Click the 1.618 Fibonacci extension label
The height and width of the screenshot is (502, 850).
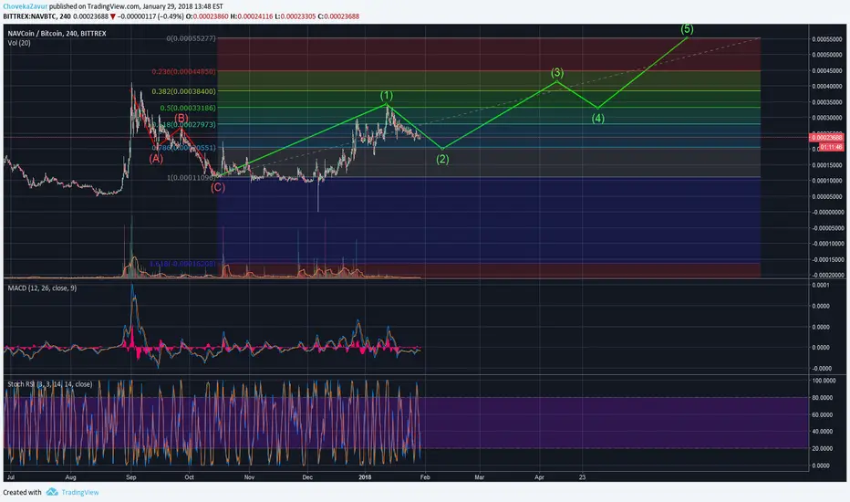[x=182, y=264]
